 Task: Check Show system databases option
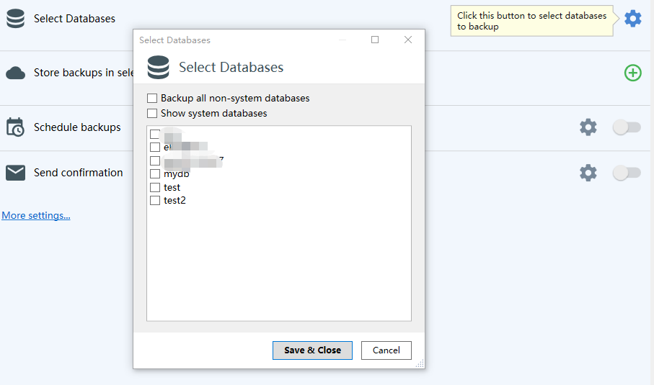152,113
